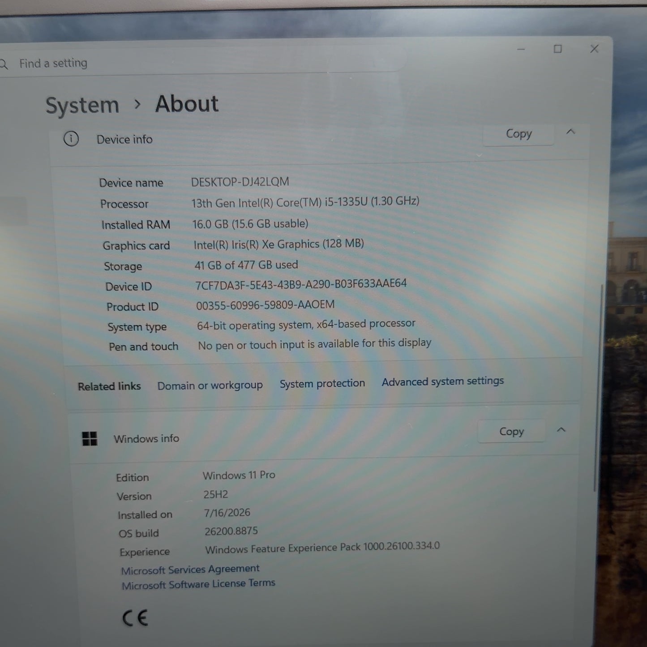Image resolution: width=647 pixels, height=647 pixels.
Task: Click the Device info circle icon
Action: coord(71,139)
